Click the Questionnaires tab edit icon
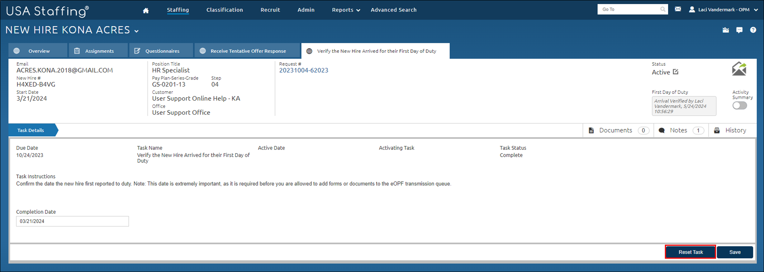 (137, 51)
